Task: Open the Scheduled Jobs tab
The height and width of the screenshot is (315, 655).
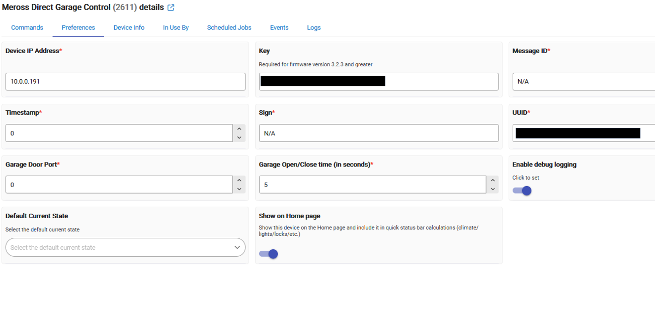Action: 229,28
